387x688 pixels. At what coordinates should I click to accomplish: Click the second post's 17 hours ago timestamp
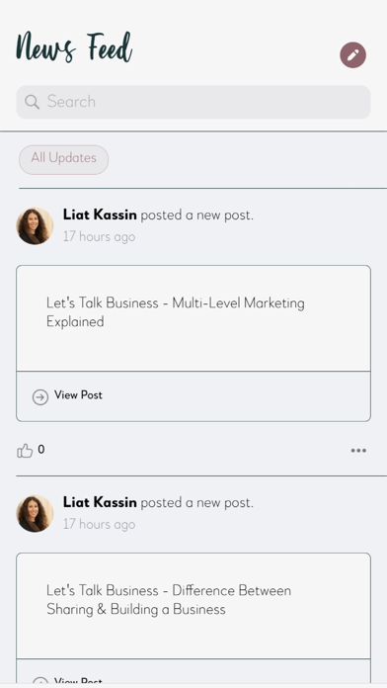point(99,524)
